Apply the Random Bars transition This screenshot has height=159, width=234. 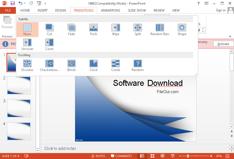(160, 30)
